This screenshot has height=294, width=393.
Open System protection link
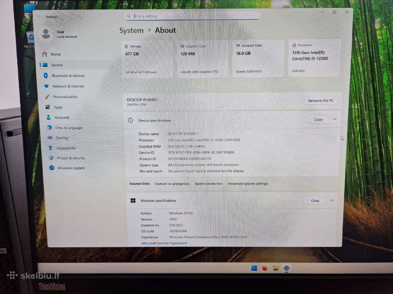[208, 184]
